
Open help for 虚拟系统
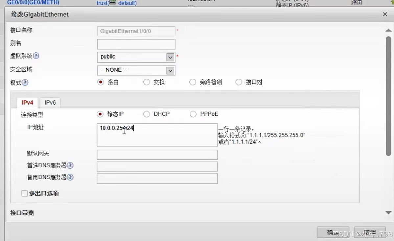pos(36,56)
